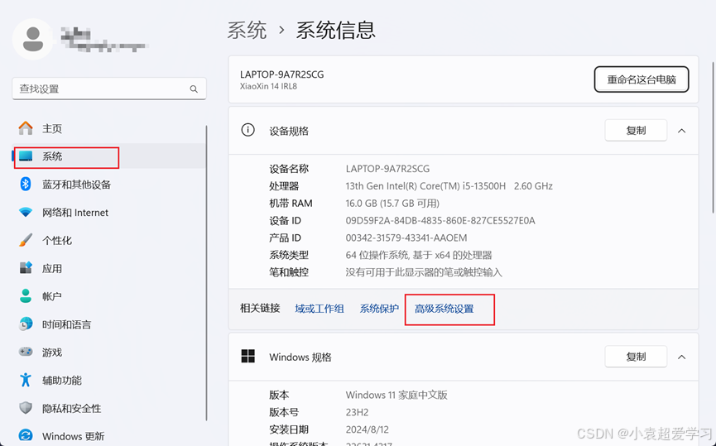Click the 查找设置 search field
716x446 pixels.
click(x=109, y=89)
